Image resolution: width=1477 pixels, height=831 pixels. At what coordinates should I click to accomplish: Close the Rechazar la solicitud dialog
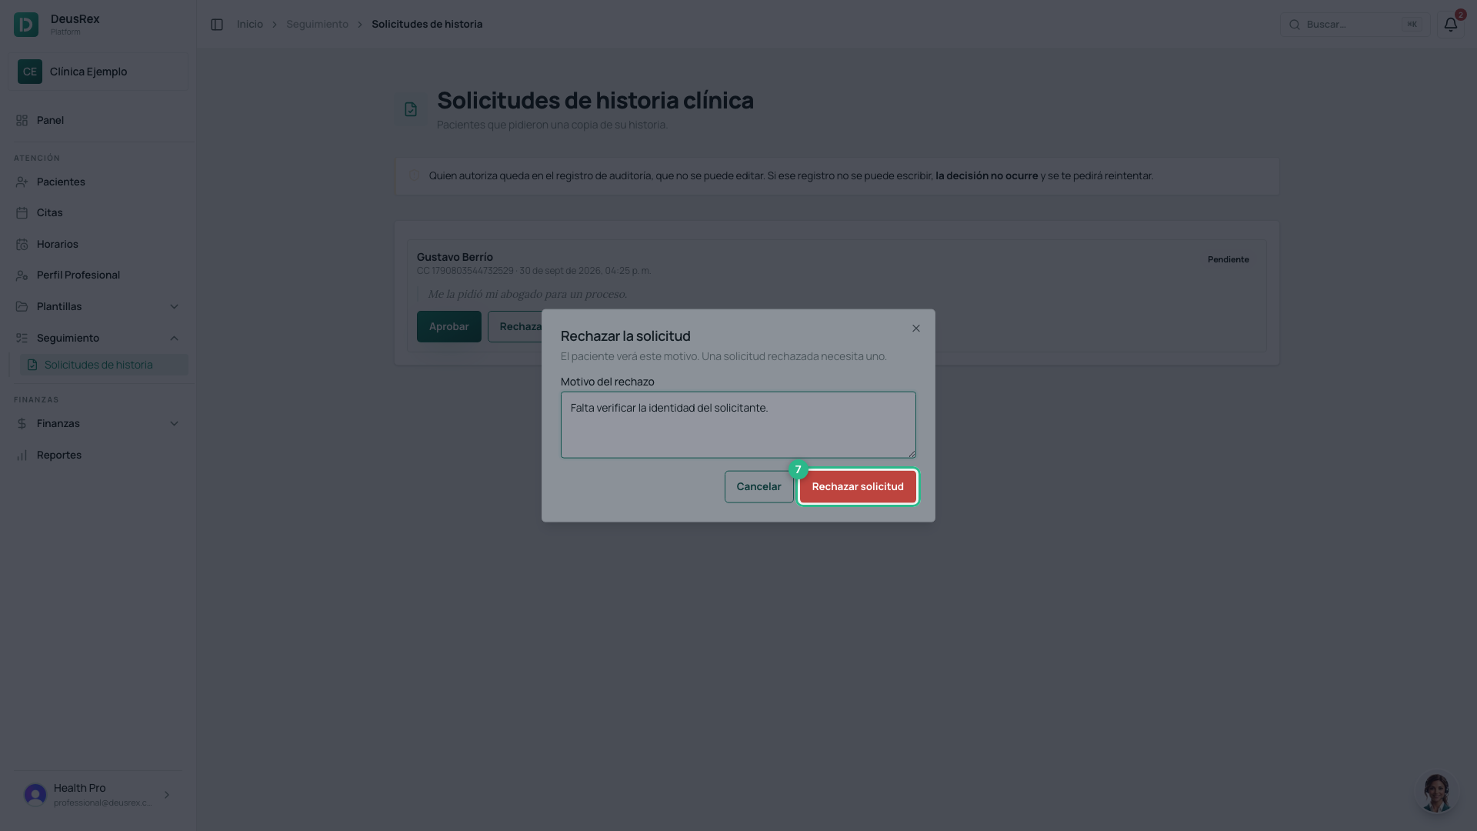(916, 329)
